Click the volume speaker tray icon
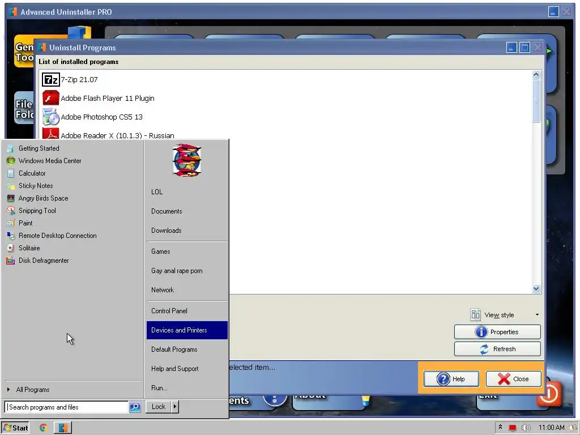This screenshot has width=580, height=435. (526, 428)
